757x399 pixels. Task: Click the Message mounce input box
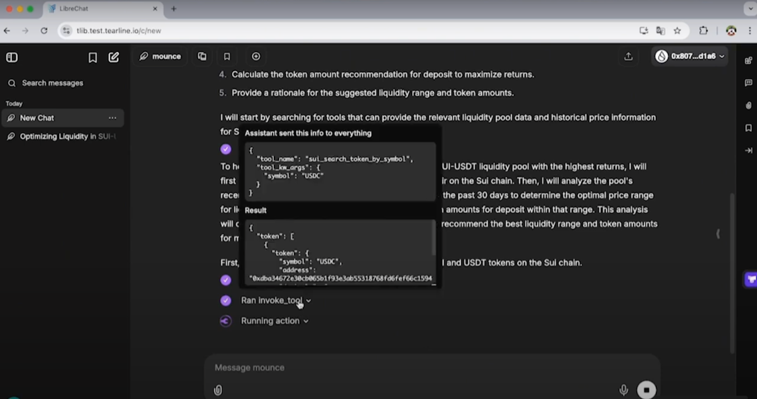pyautogui.click(x=414, y=368)
